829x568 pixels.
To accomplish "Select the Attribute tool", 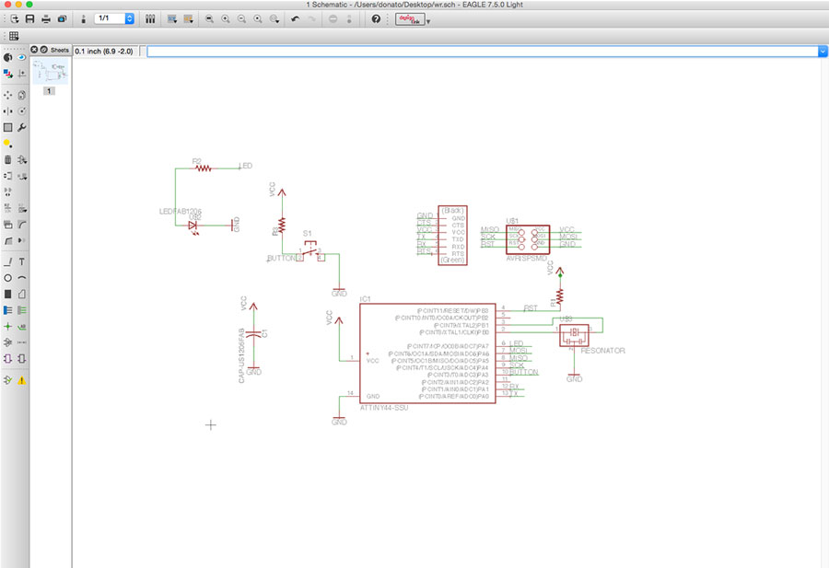I will pyautogui.click(x=7, y=342).
